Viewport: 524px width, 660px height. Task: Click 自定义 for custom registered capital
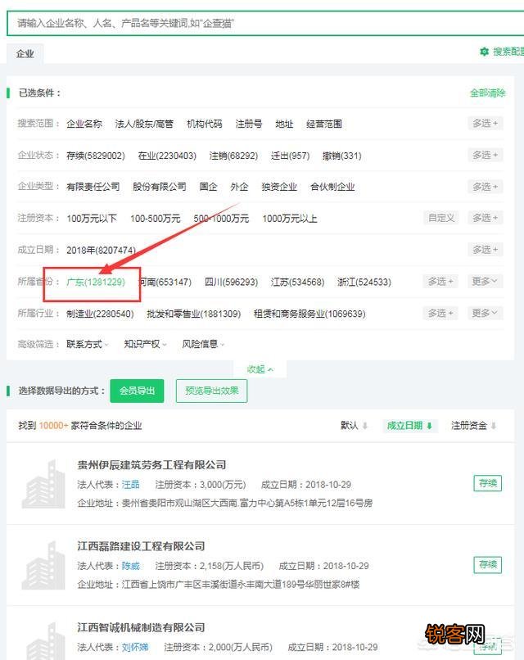point(441,218)
